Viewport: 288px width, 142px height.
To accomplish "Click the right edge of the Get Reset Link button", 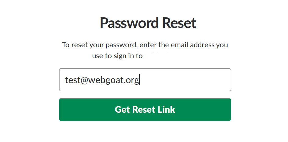I will click(x=229, y=109).
